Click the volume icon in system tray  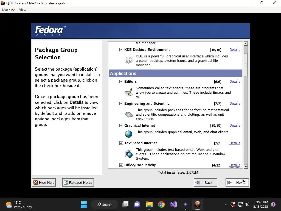point(247,204)
